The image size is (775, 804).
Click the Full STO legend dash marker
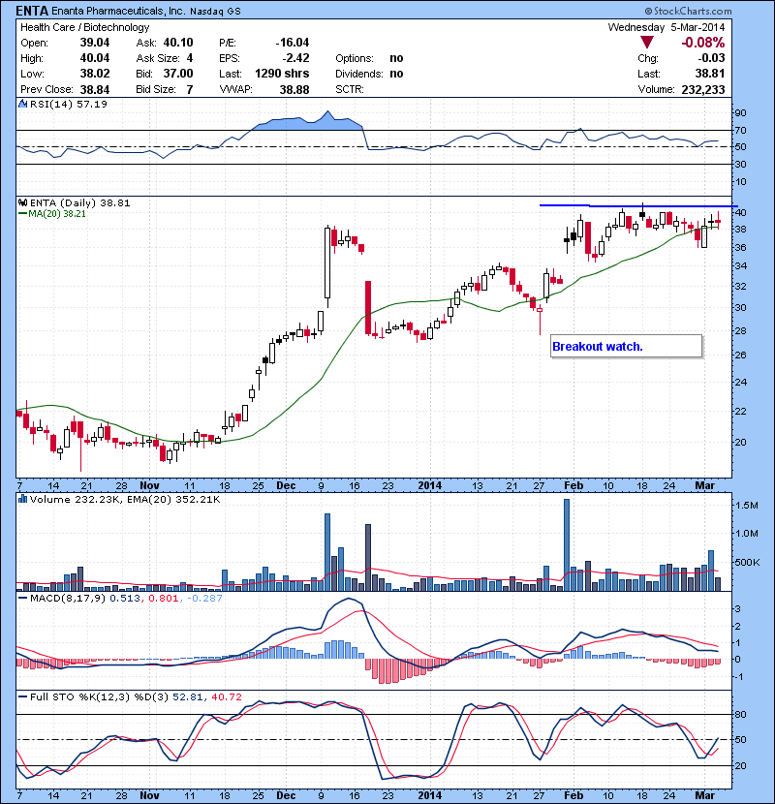[22, 696]
